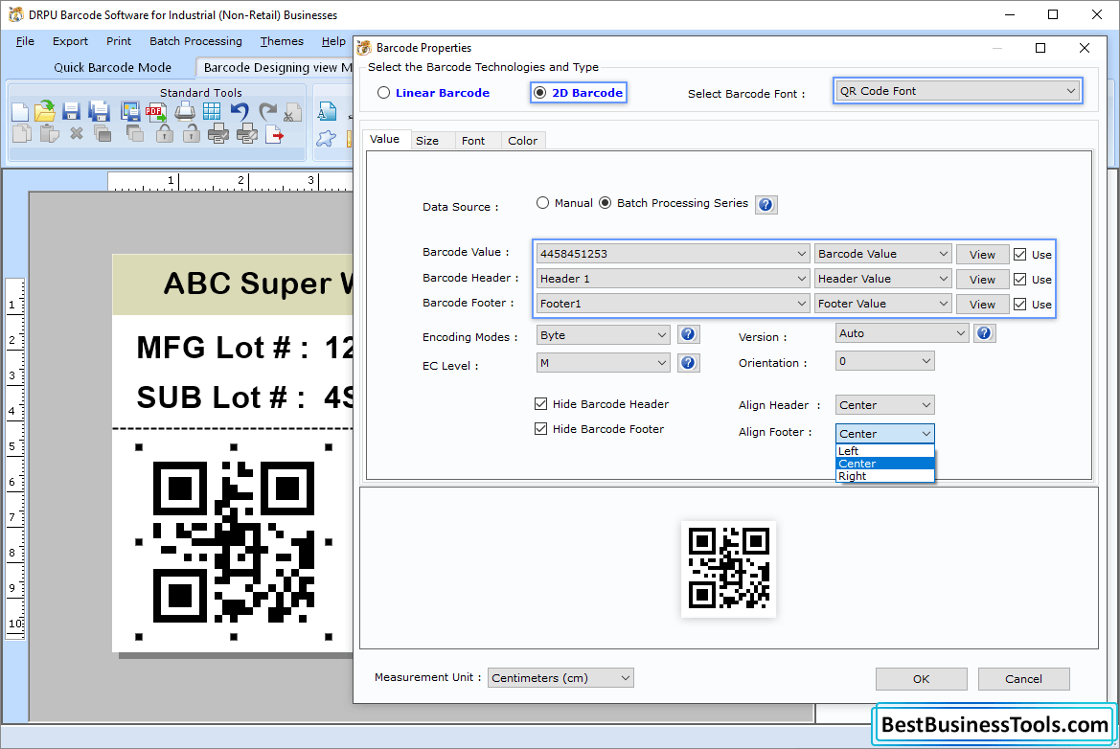This screenshot has width=1120, height=749.
Task: Undo the last action
Action: point(238,109)
